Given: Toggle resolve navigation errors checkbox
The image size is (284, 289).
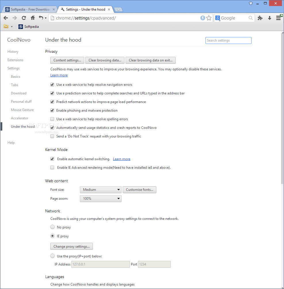Looking at the screenshot, I should (52, 85).
